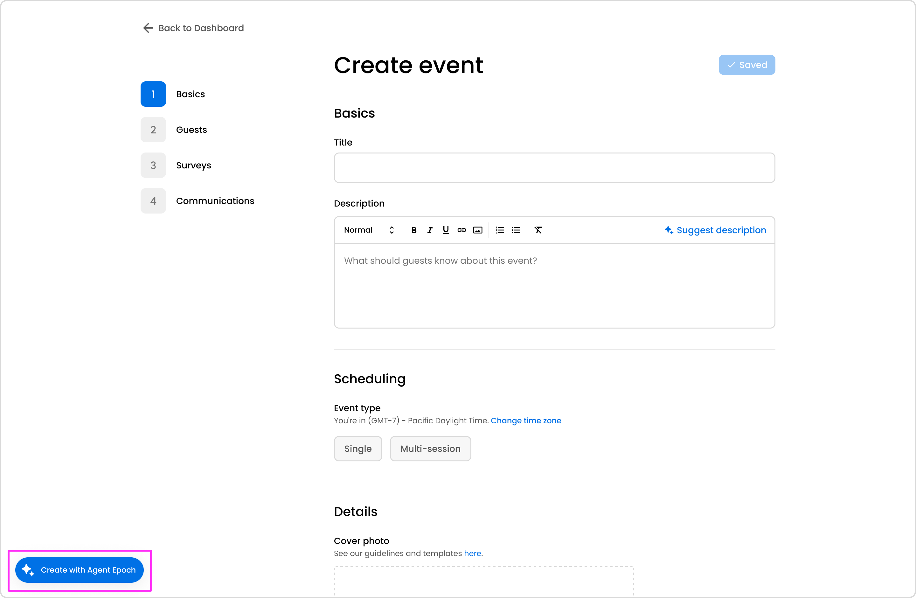Click the event Title input field
The height and width of the screenshot is (598, 916).
[554, 168]
